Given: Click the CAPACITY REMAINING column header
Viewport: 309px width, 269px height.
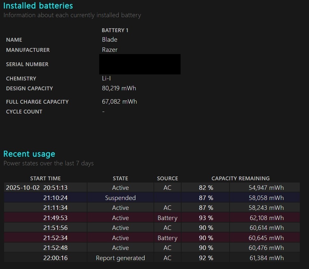Looking at the screenshot, I should [241, 178].
